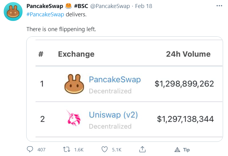228x156 pixels.
Task: Click the 407 replies count
Action: tap(41, 150)
